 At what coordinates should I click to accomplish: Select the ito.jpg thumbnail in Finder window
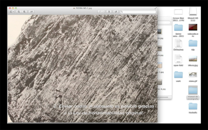tap(160, 48)
